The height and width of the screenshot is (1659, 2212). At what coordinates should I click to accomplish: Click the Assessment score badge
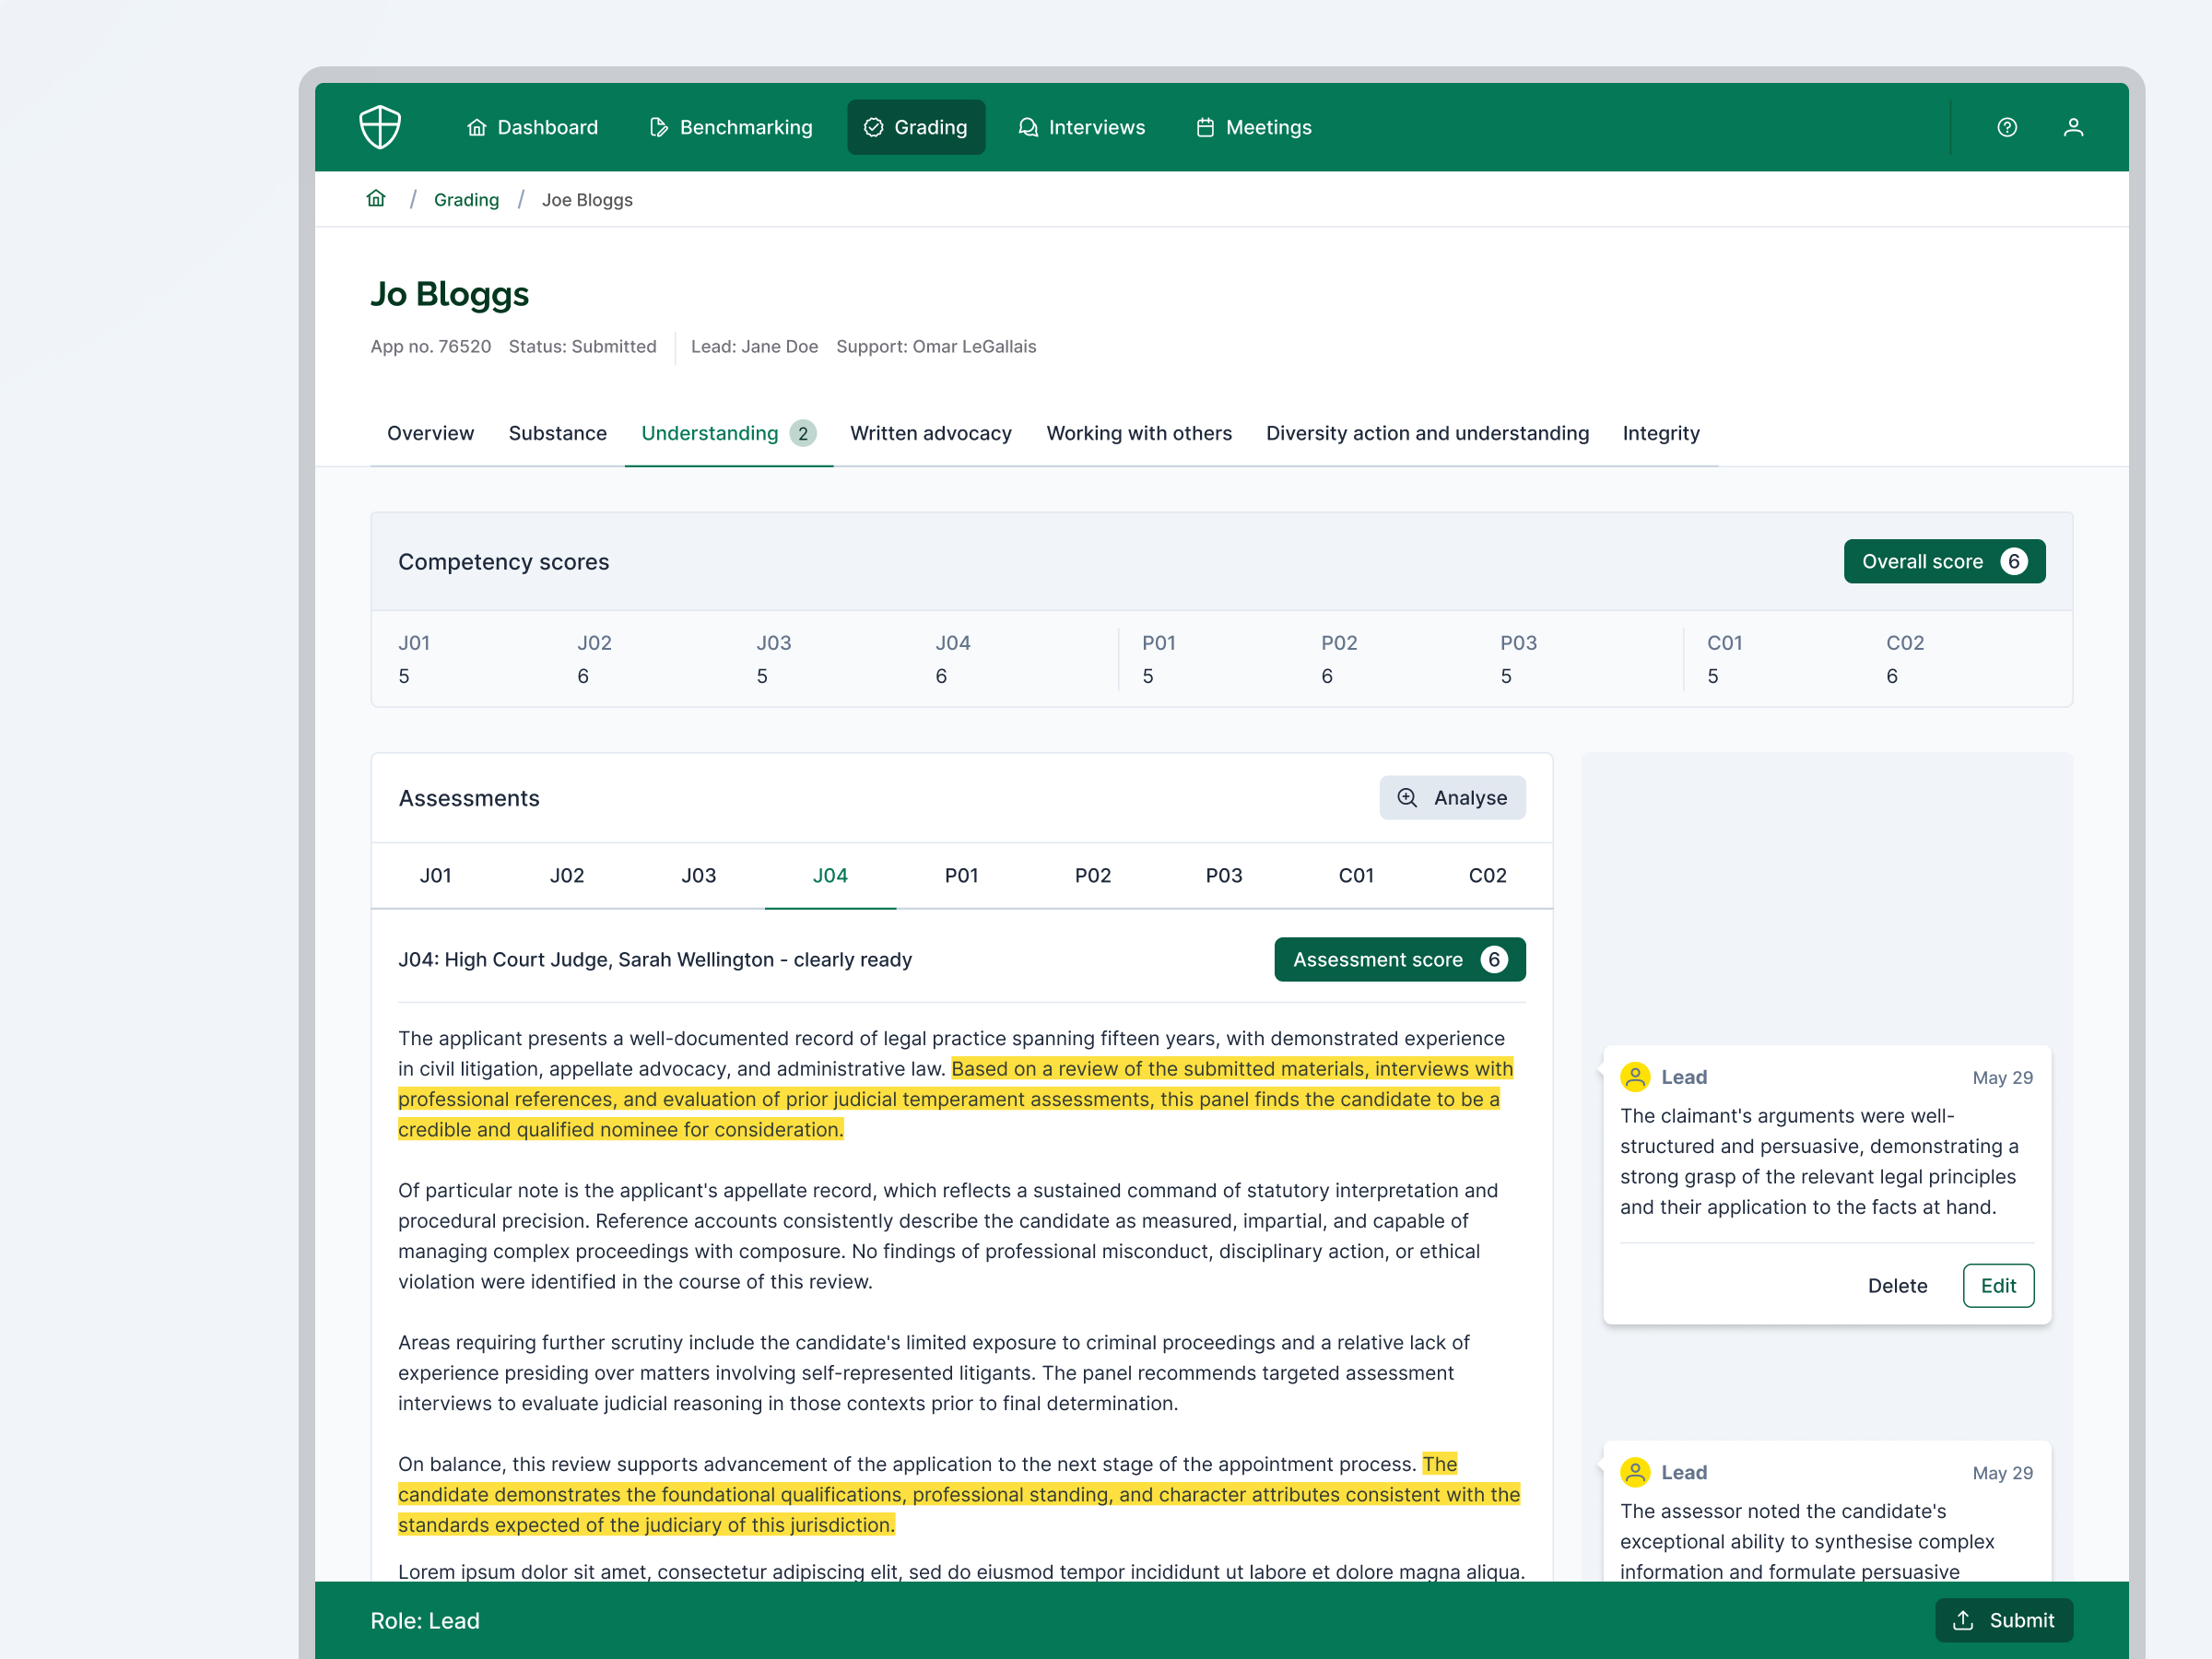(x=1399, y=959)
